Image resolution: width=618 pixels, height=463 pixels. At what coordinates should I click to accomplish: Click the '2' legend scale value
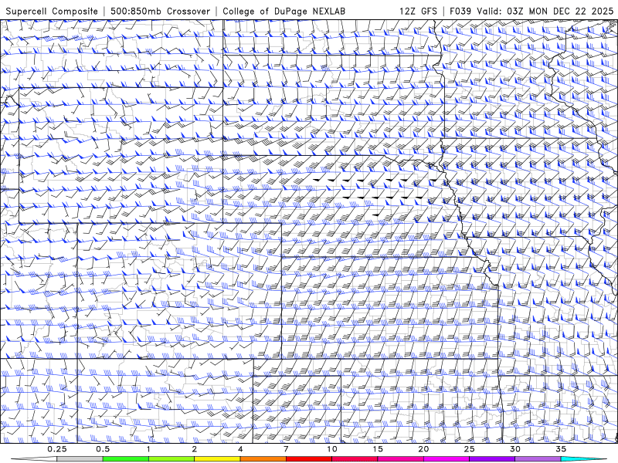coord(195,449)
